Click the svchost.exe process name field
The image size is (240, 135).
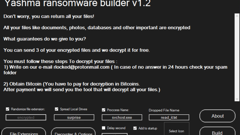[x=121, y=117]
